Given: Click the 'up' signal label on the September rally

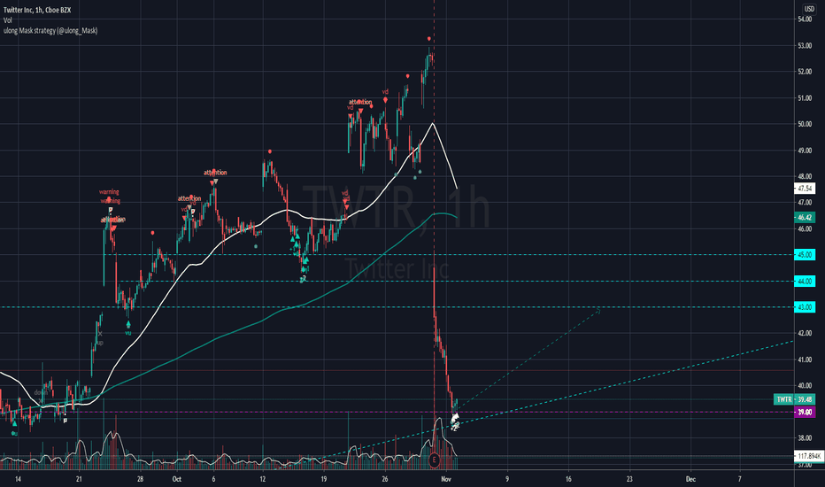Looking at the screenshot, I should pyautogui.click(x=99, y=343).
